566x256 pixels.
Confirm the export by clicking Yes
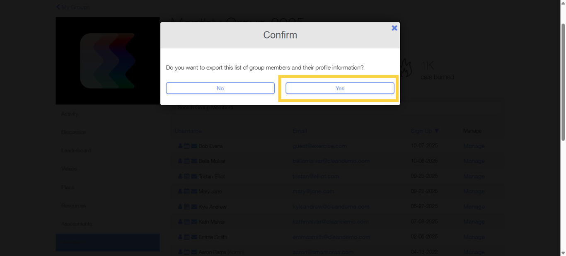tap(339, 88)
